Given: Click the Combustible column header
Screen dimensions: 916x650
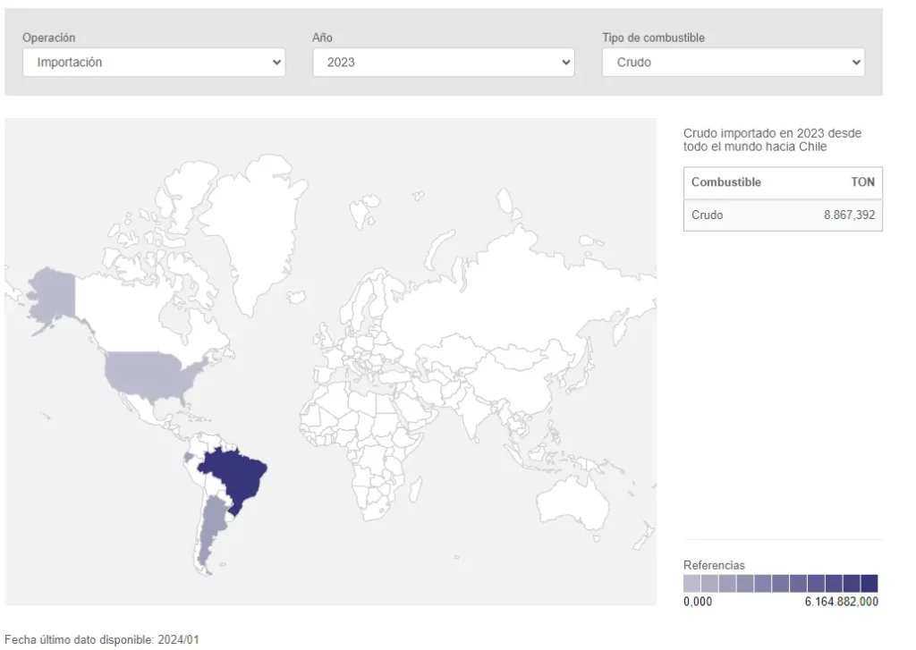Looking at the screenshot, I should pyautogui.click(x=725, y=182).
